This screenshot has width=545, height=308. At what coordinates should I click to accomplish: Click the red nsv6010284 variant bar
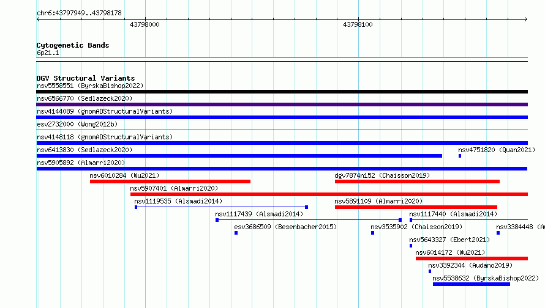pyautogui.click(x=170, y=182)
